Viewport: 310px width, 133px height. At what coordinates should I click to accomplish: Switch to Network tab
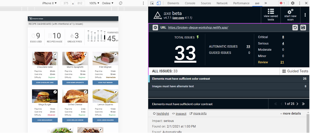[x=222, y=3]
